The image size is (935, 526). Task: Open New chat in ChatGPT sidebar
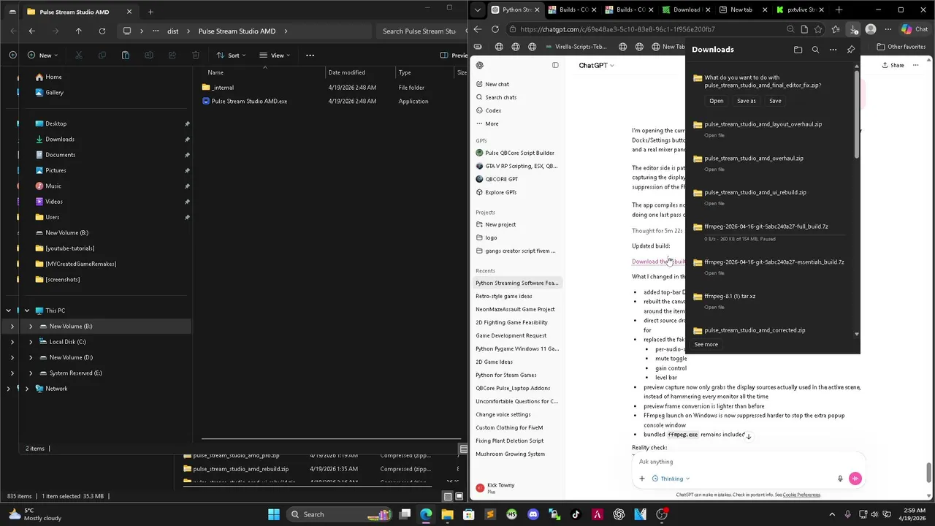497,84
